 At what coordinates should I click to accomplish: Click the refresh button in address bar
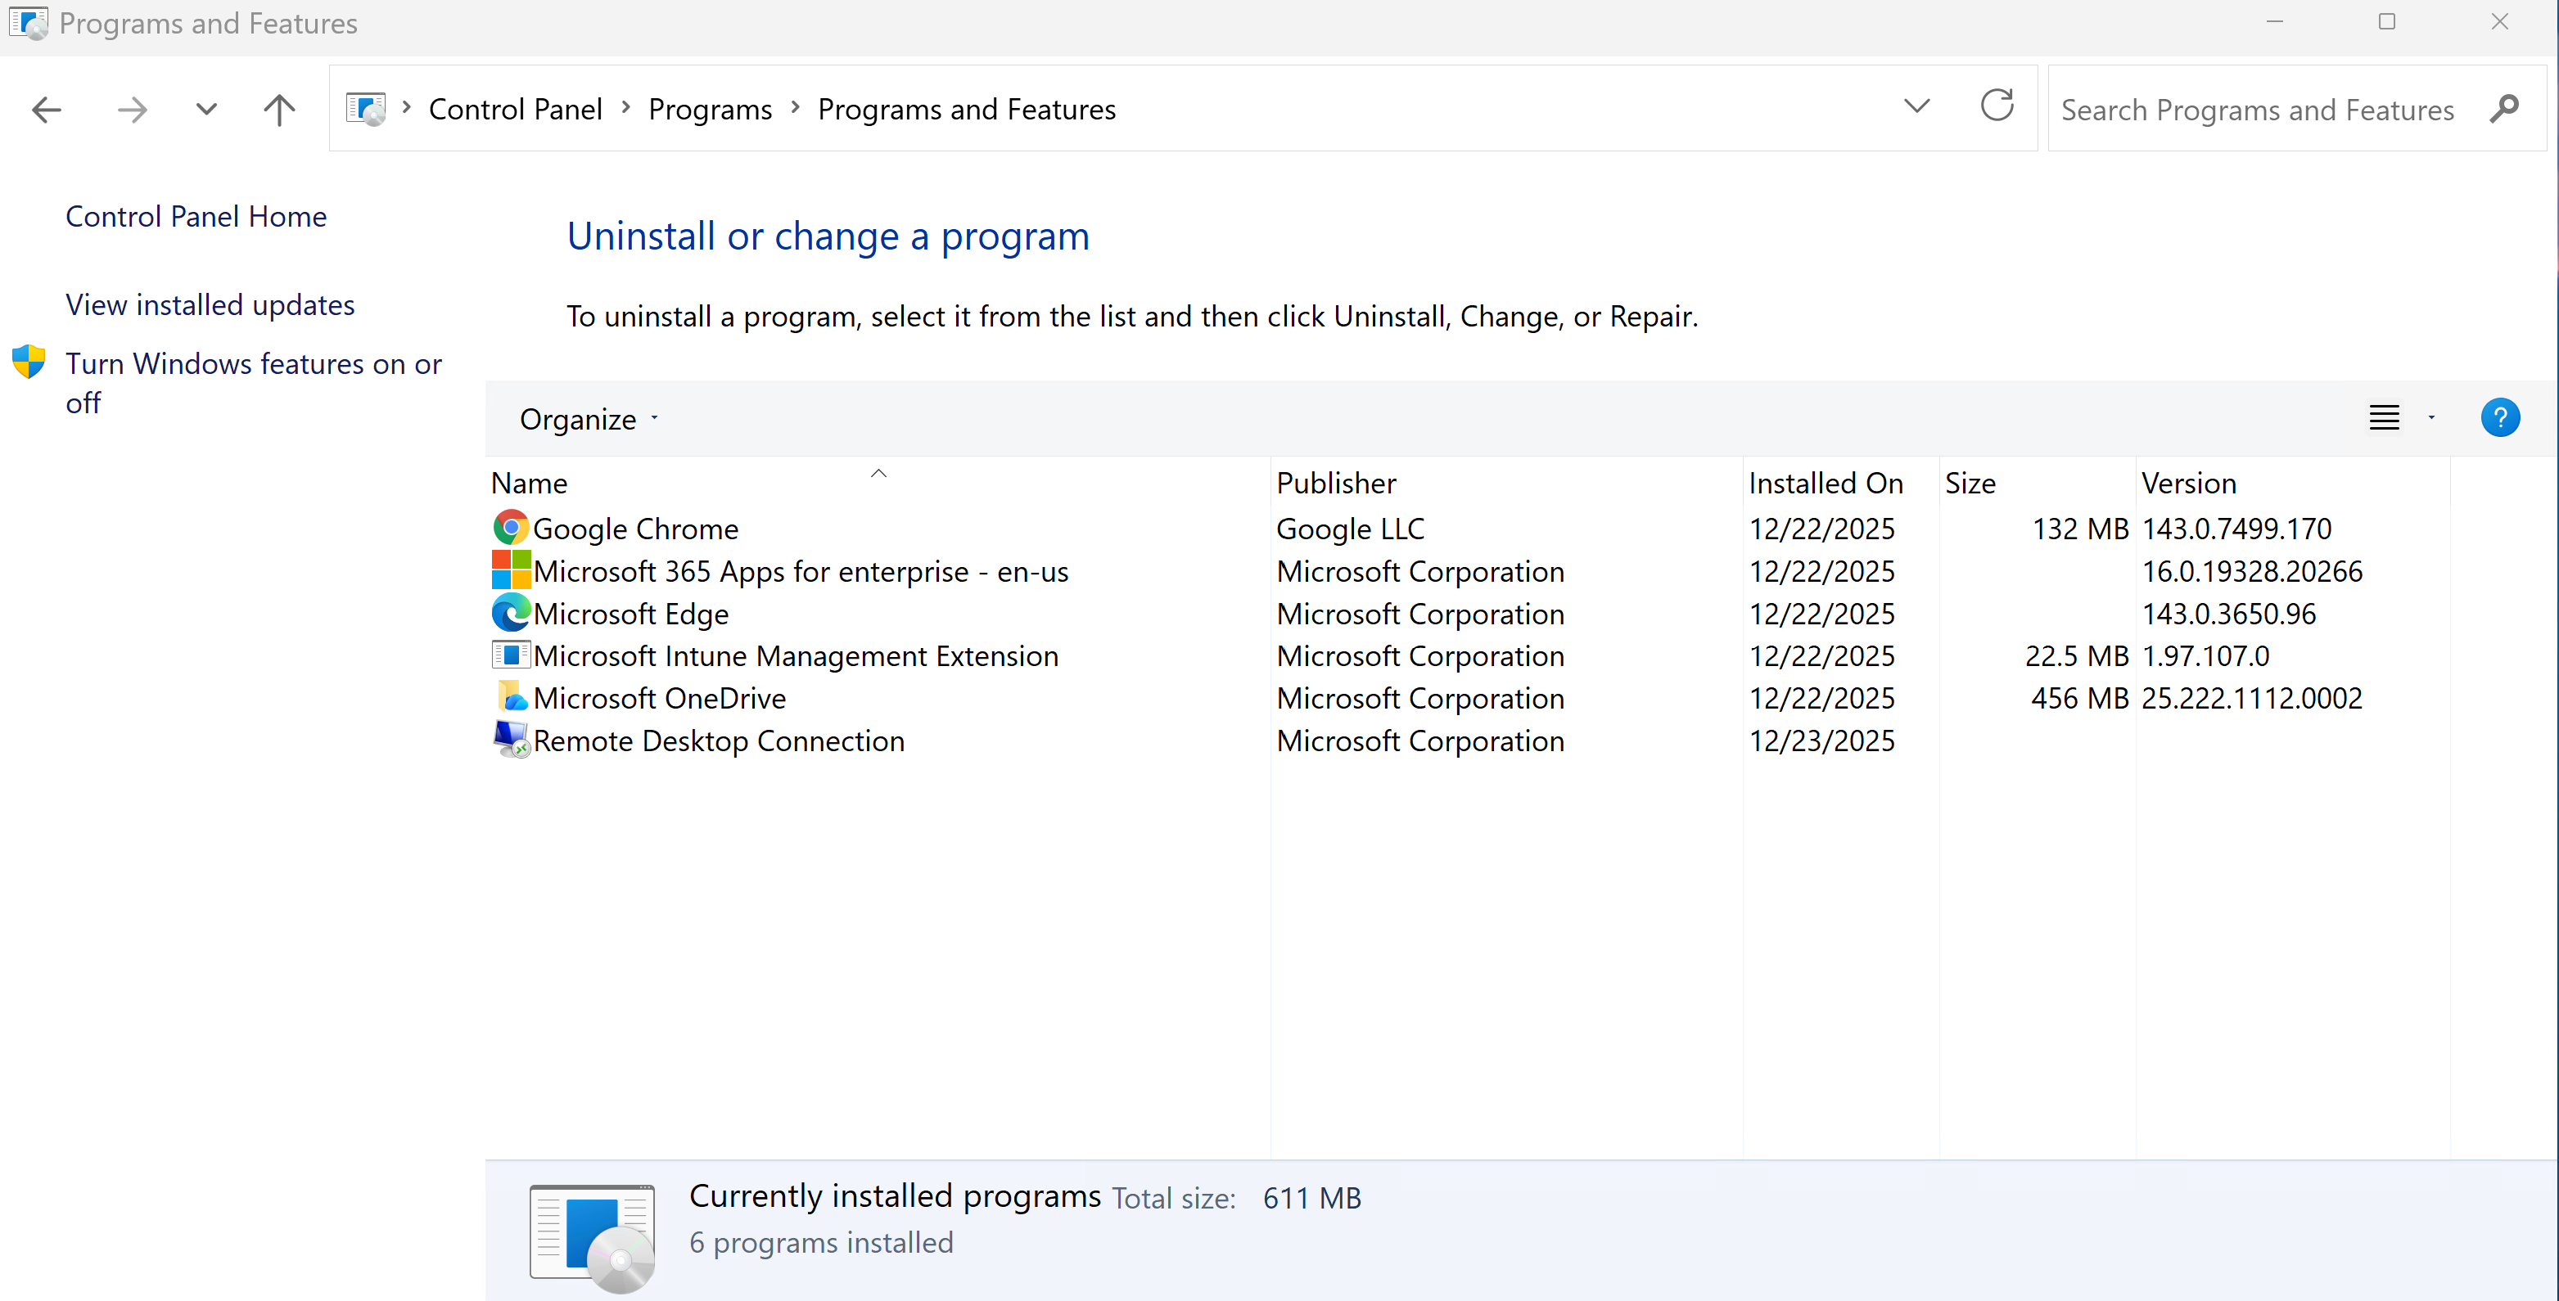1997,107
